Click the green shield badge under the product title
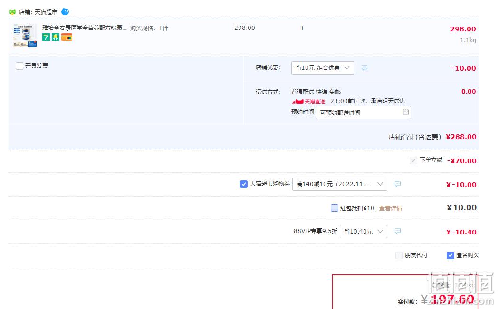This screenshot has height=309, width=498. click(x=56, y=37)
